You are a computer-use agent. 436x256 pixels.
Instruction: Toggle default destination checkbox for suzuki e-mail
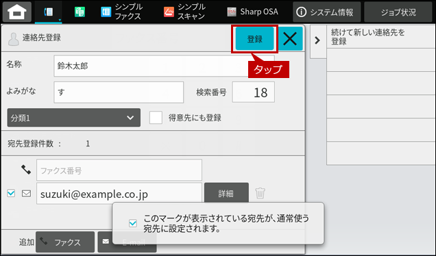click(x=11, y=193)
